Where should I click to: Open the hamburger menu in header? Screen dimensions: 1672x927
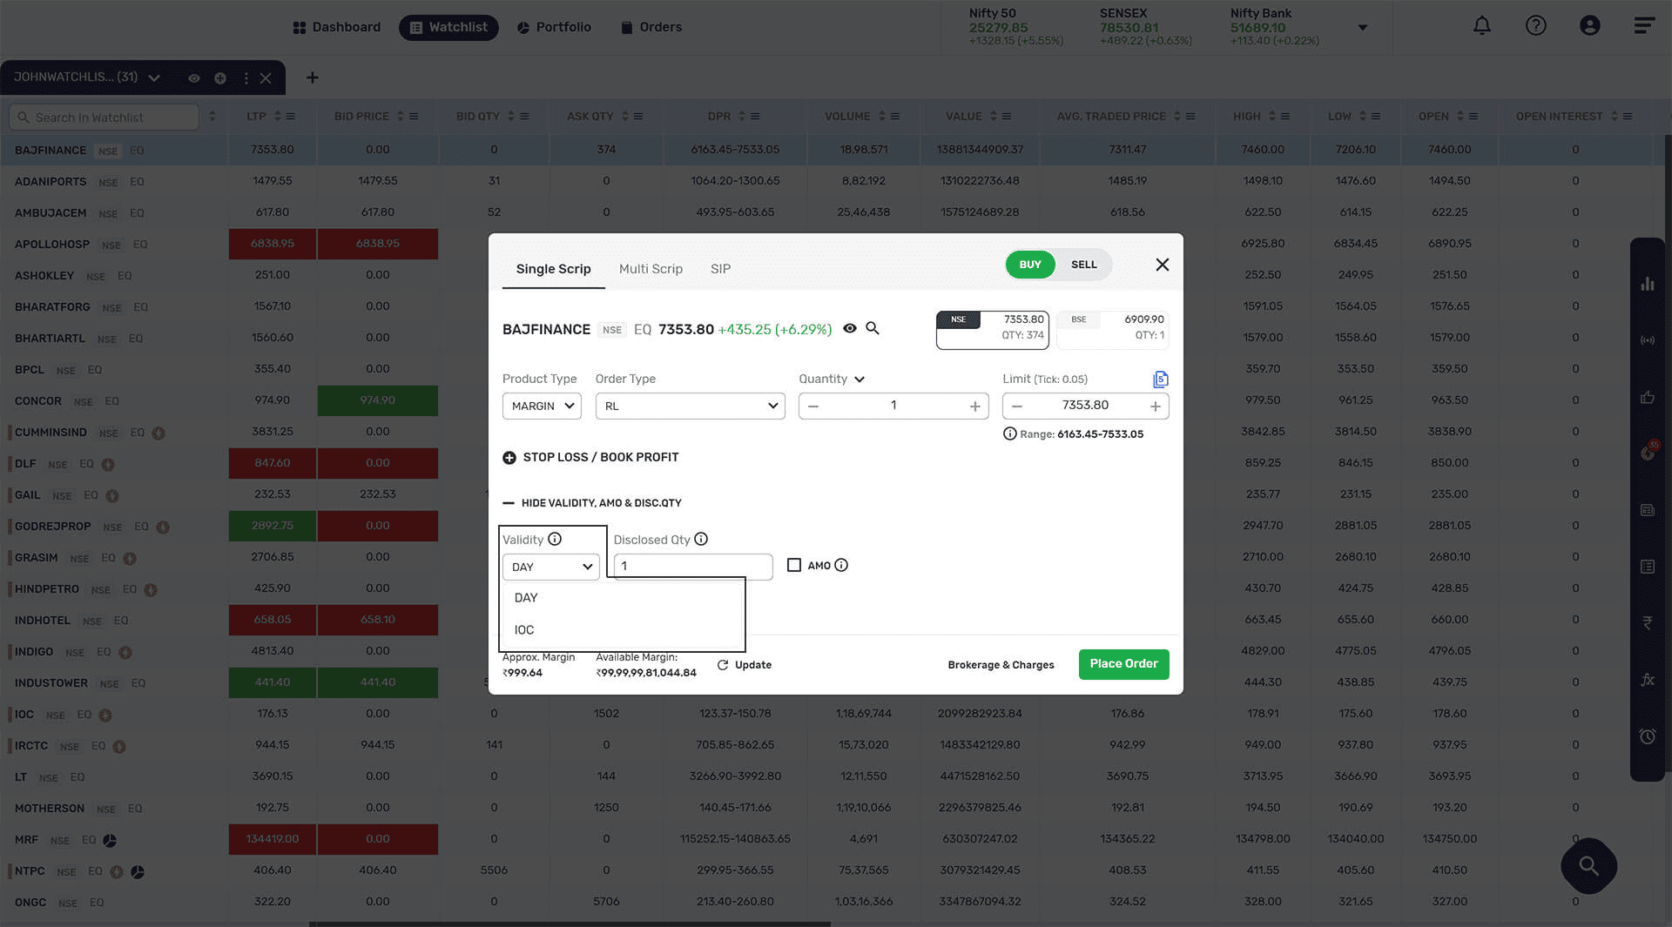[x=1643, y=26]
